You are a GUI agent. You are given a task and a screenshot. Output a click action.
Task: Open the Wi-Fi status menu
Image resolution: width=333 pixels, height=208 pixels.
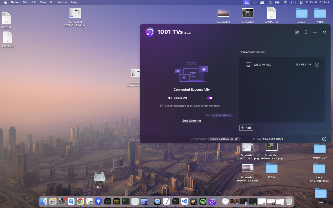coord(286,2)
